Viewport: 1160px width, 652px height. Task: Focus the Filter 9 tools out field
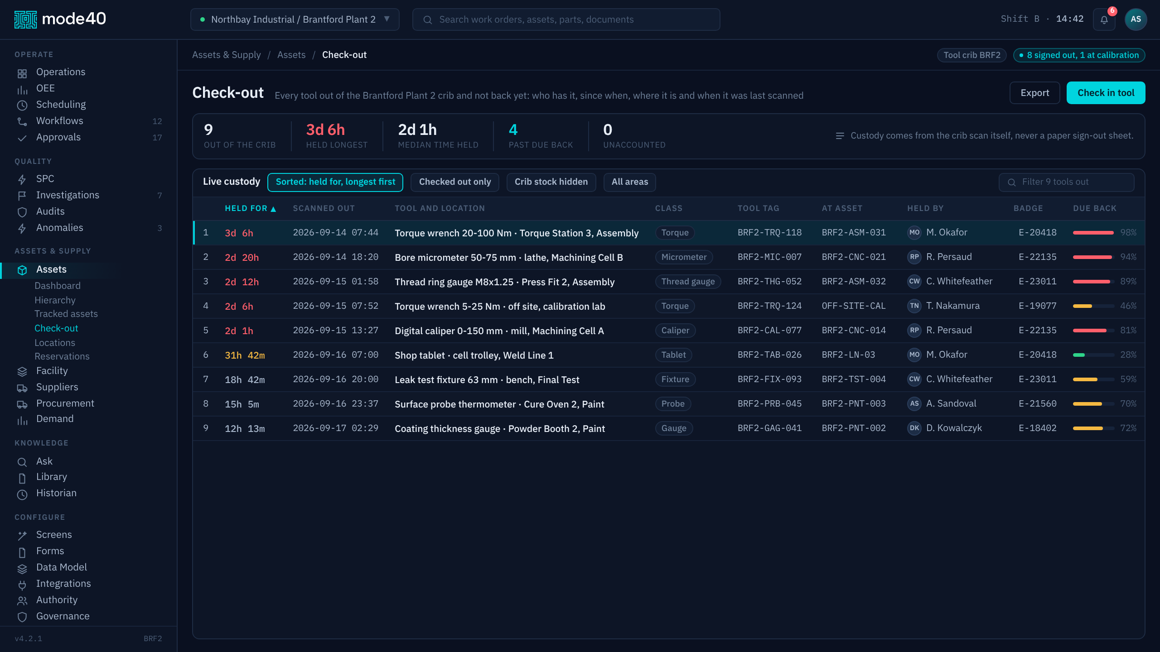pos(1066,182)
